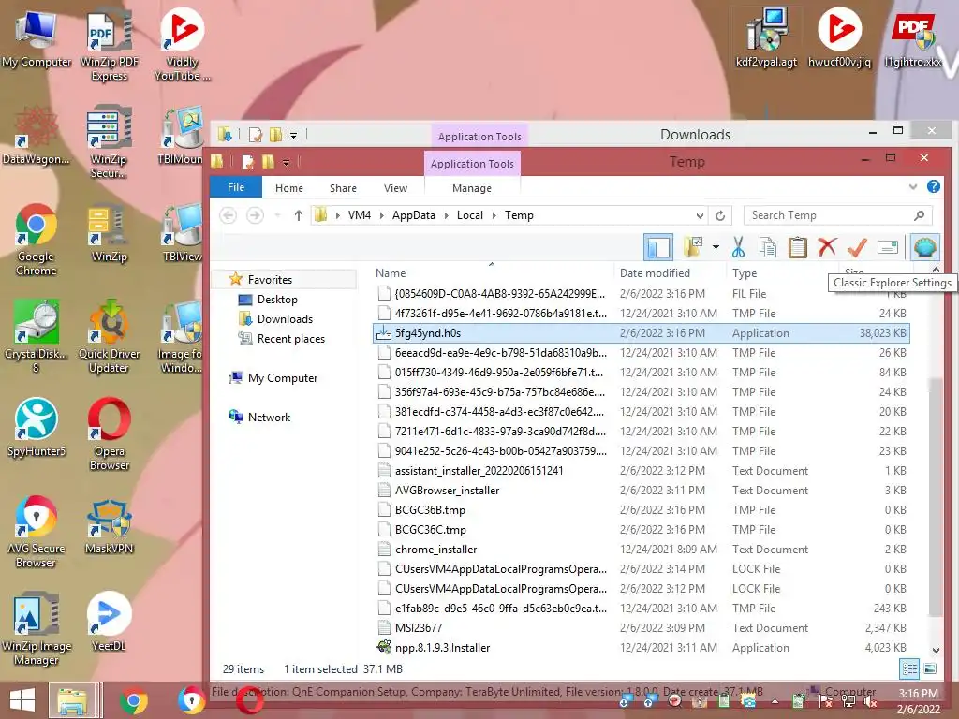Open Chrome from the taskbar
The height and width of the screenshot is (719, 959).
click(133, 700)
